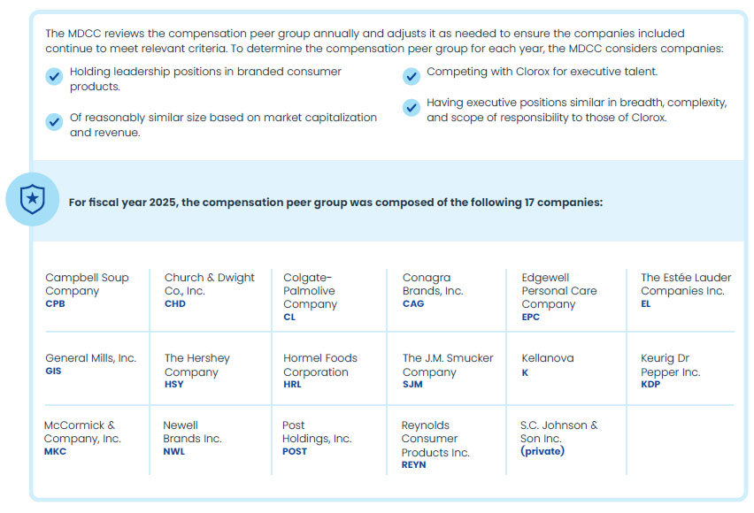754x513 pixels.
Task: Click the MKC ticker under McCormick
Action: click(56, 452)
